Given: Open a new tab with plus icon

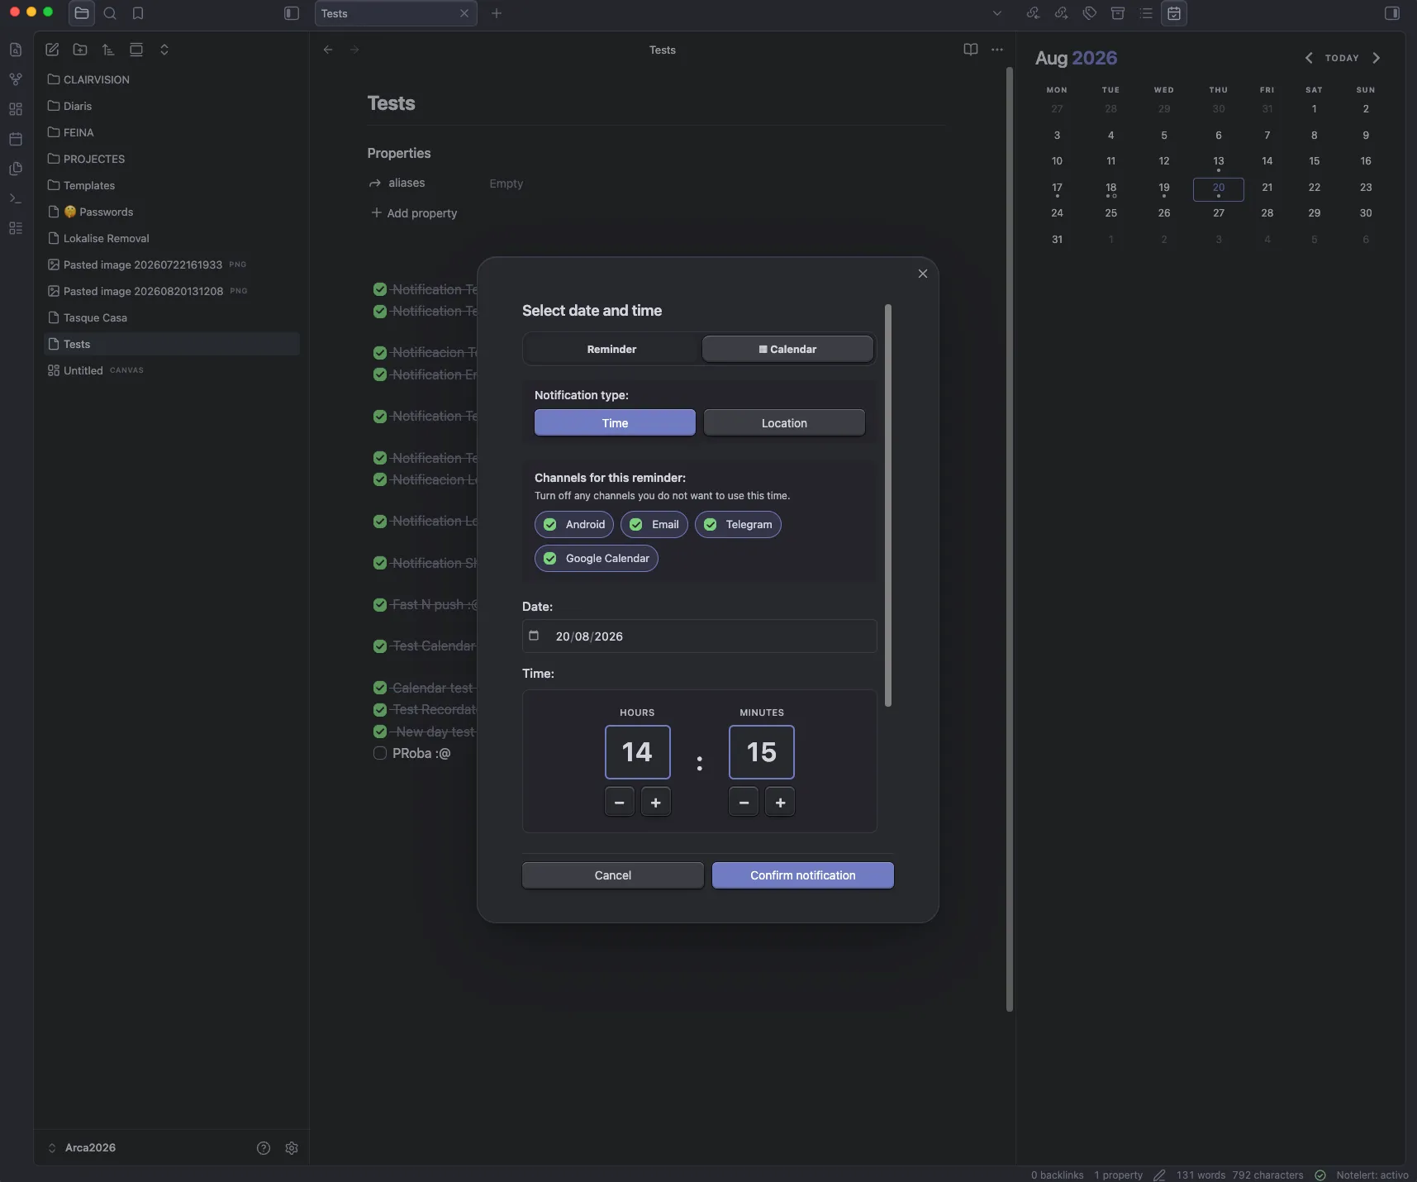Looking at the screenshot, I should click(x=497, y=13).
